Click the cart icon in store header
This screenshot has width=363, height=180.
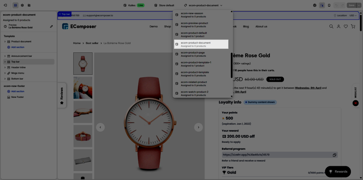pyautogui.click(x=353, y=27)
